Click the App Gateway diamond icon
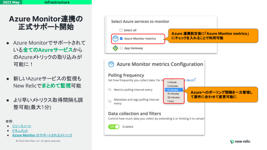This screenshot has width=267, height=150. (115, 48)
